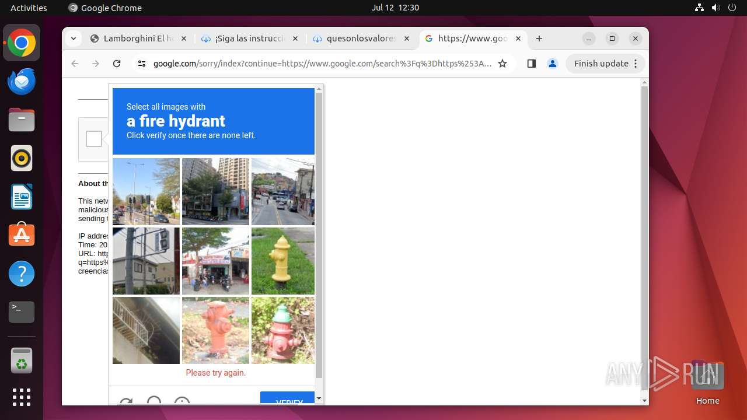The width and height of the screenshot is (747, 420).
Task: Click 'Please try again.' message
Action: (x=216, y=373)
